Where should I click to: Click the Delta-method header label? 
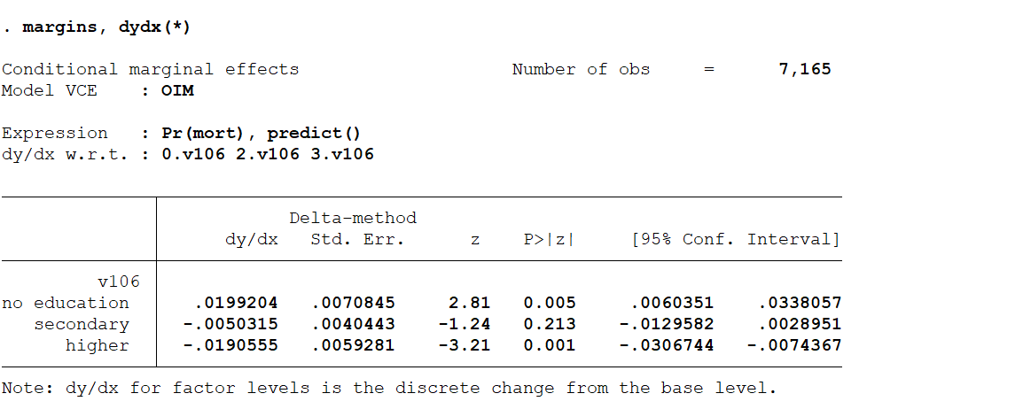pyautogui.click(x=352, y=218)
